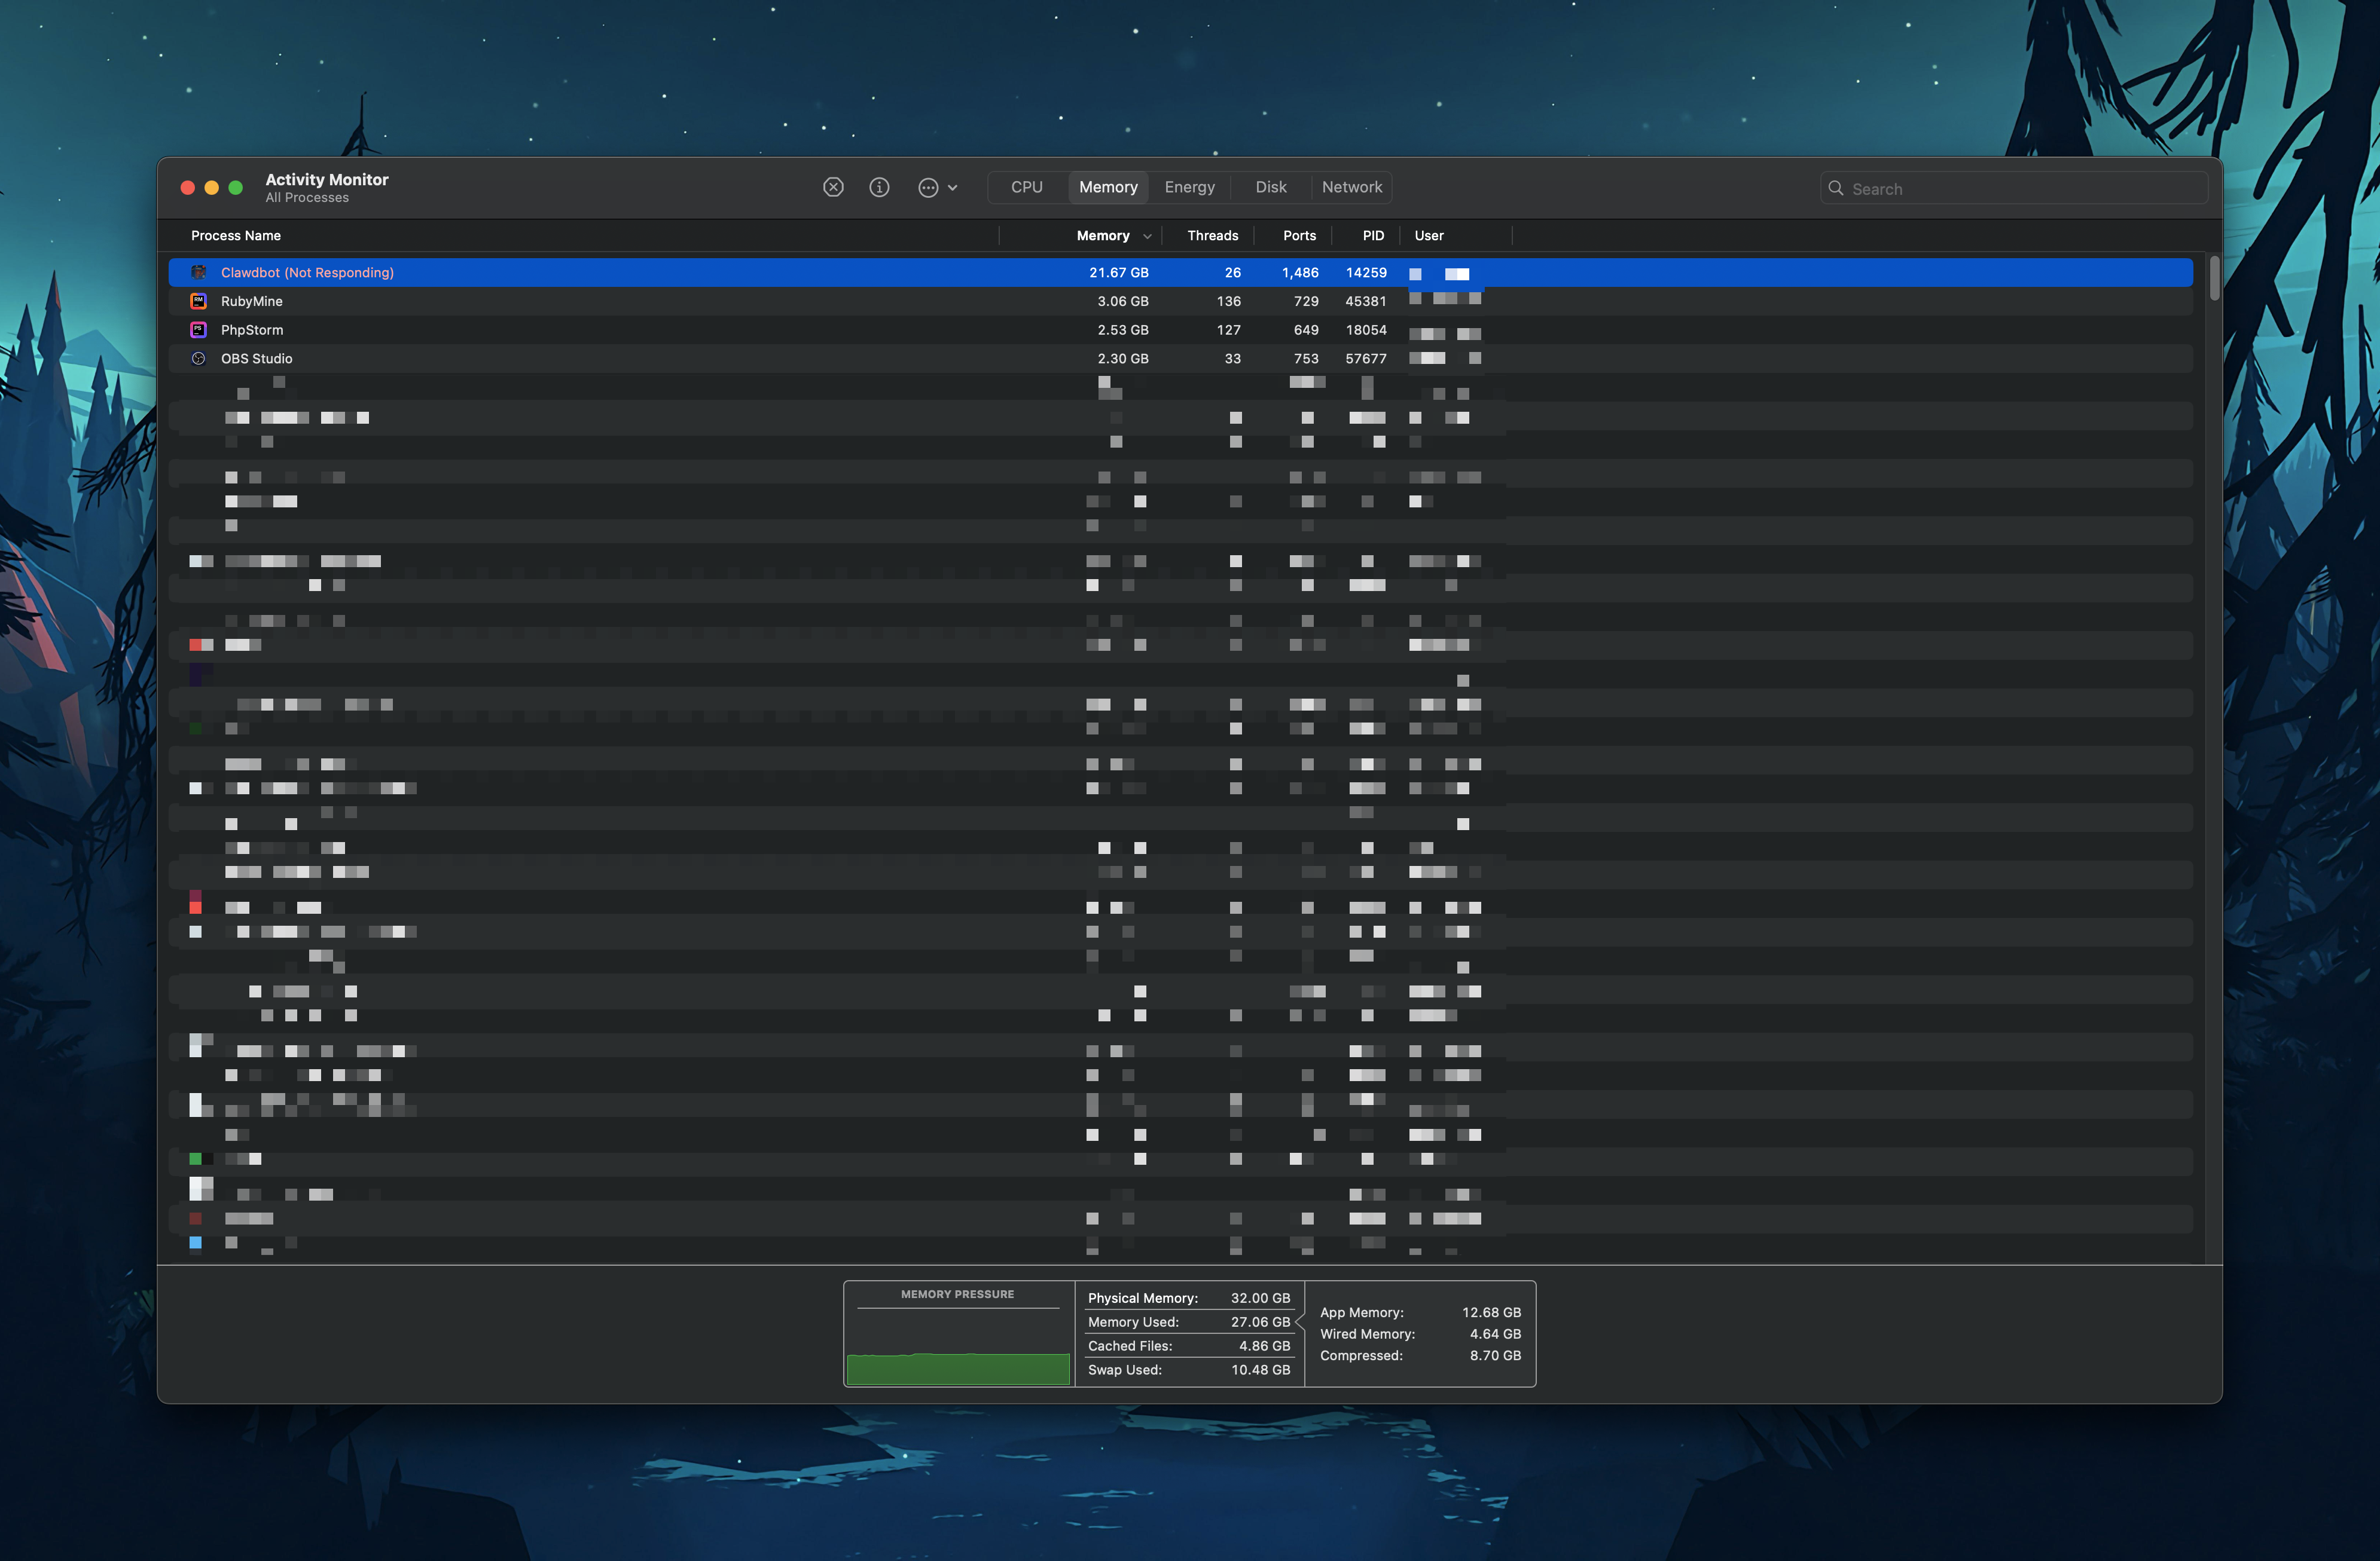
Task: Click the stop (X) quit-process icon
Action: point(833,187)
